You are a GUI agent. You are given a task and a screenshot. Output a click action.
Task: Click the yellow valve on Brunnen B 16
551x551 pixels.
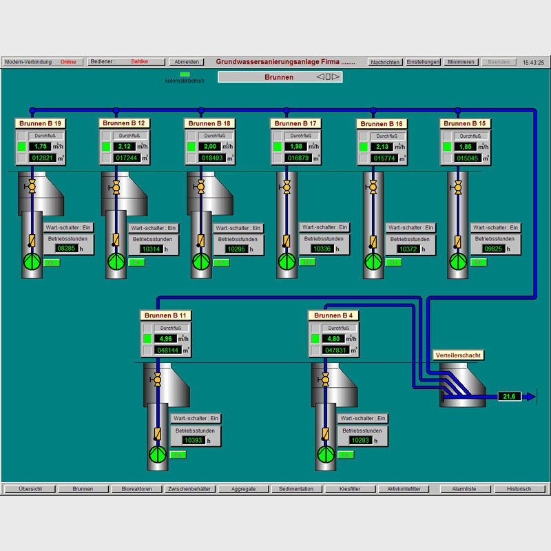pyautogui.click(x=373, y=187)
